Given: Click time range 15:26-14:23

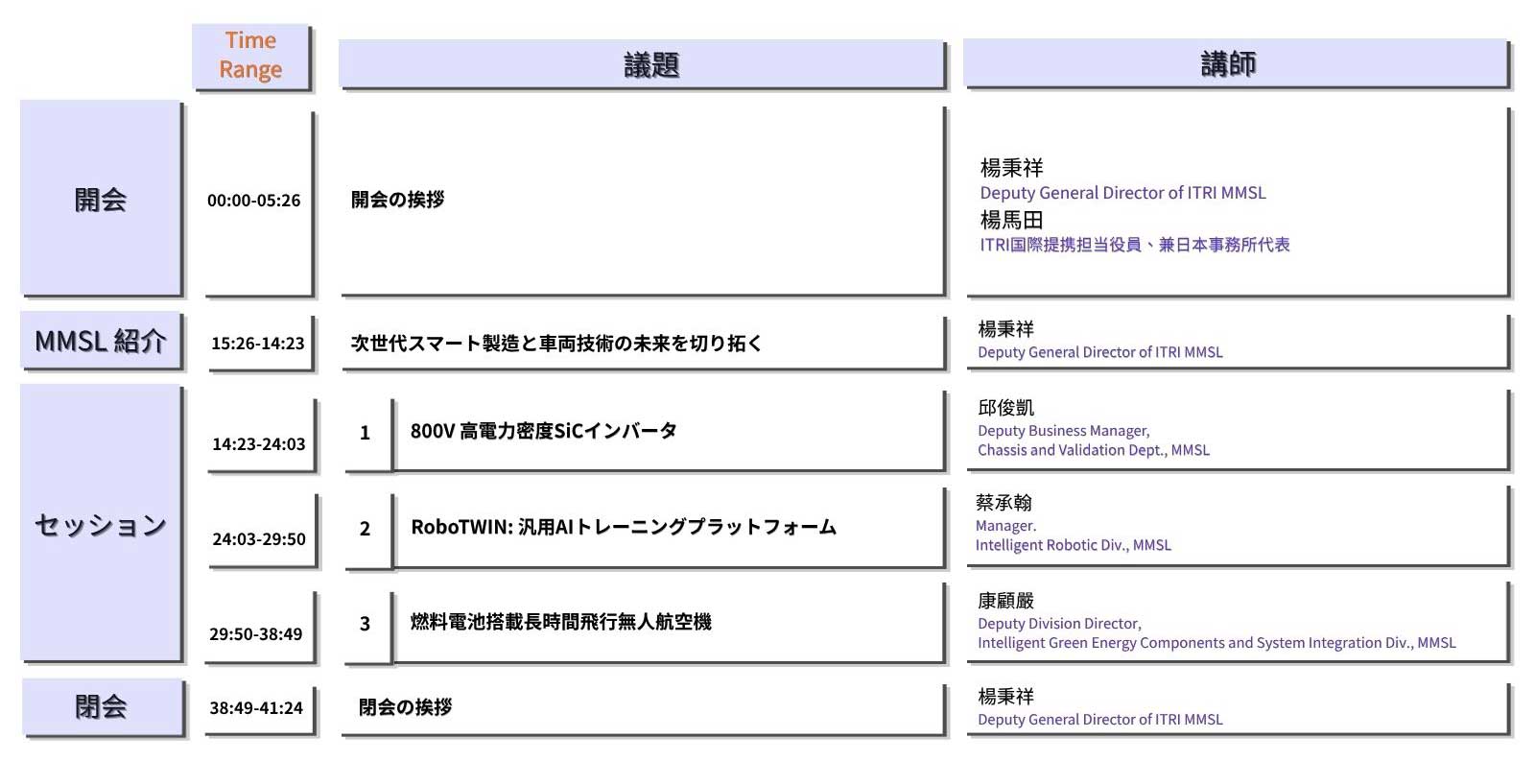Looking at the screenshot, I should click(257, 343).
